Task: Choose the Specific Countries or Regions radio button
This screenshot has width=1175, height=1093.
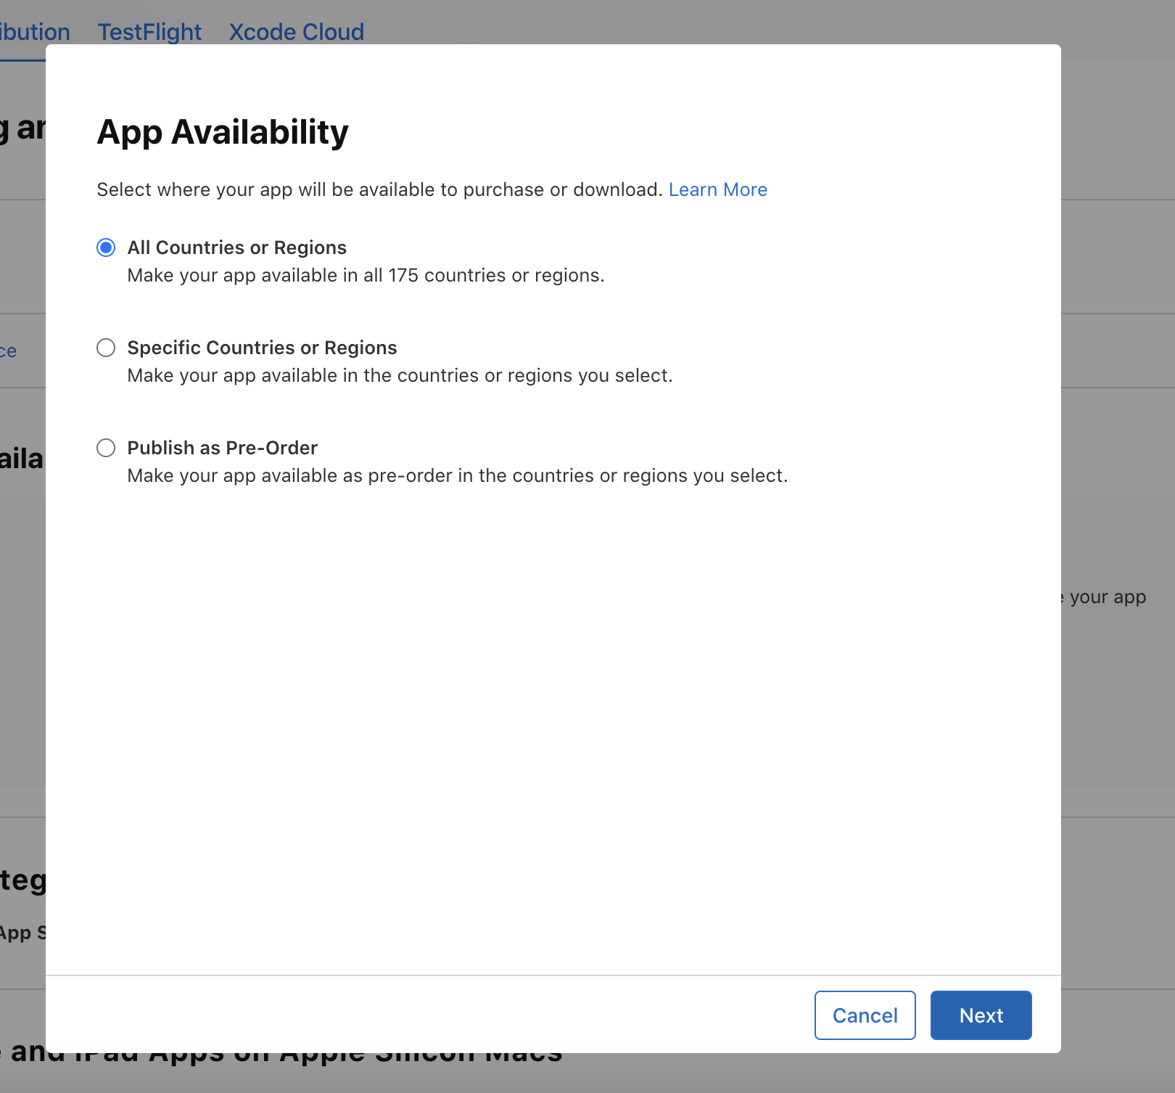Action: pyautogui.click(x=106, y=348)
